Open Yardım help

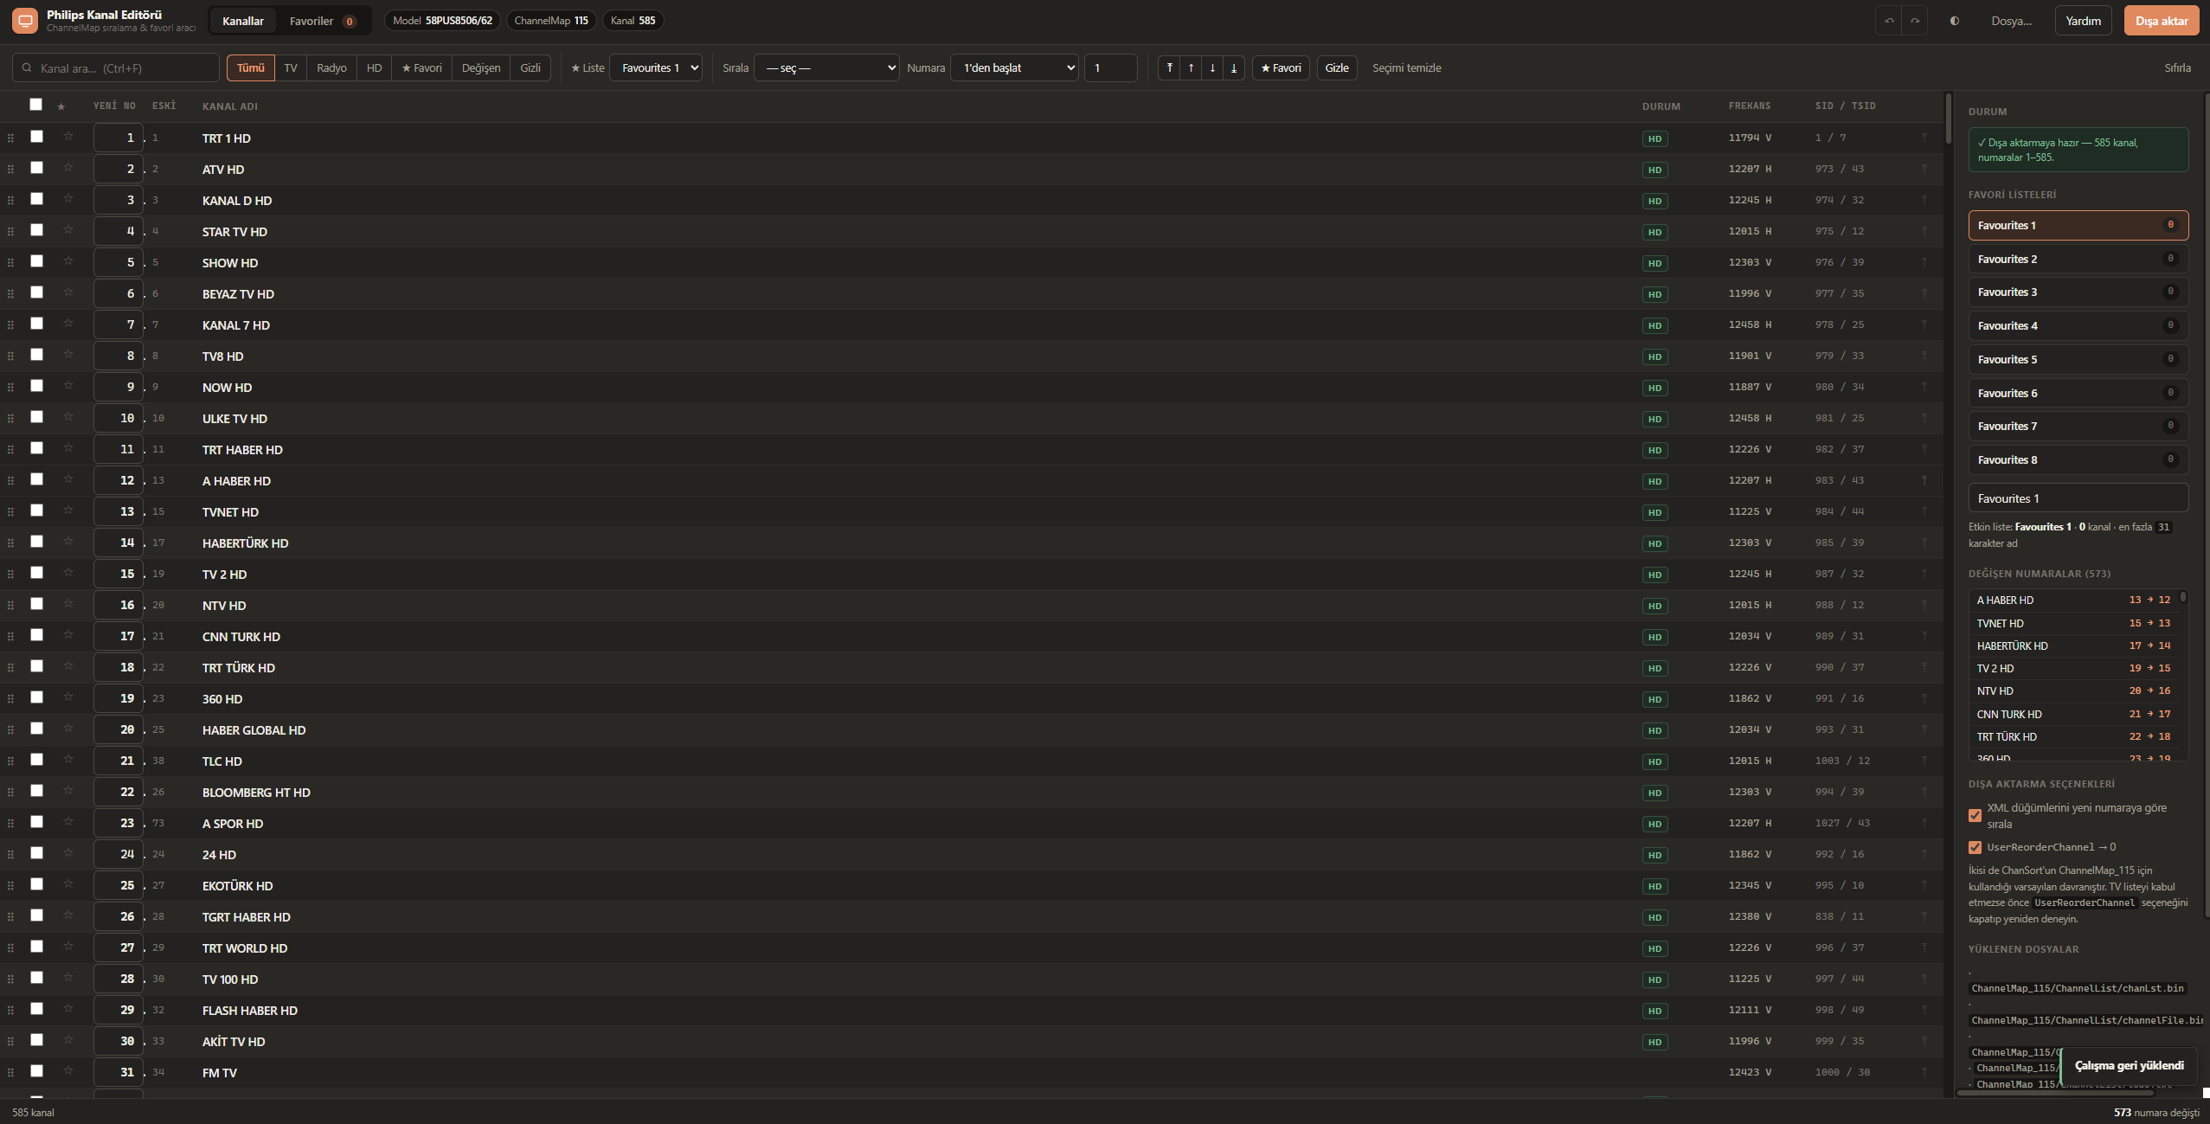tap(2083, 21)
